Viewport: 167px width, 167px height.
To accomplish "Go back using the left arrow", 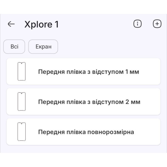I will pyautogui.click(x=11, y=24).
